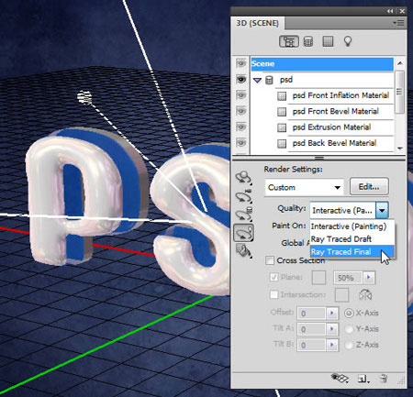The height and width of the screenshot is (397, 413).
Task: Toggle the Intersection checkbox
Action: 273,294
